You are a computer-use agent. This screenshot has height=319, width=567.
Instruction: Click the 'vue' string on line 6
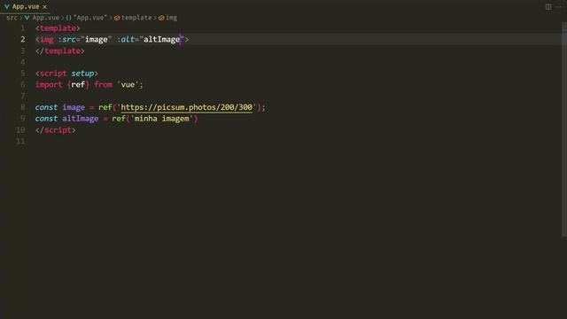[x=128, y=85]
